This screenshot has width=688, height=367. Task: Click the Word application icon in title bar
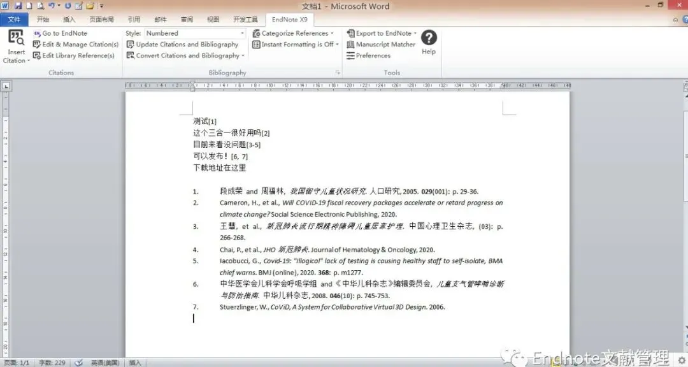tap(5, 6)
